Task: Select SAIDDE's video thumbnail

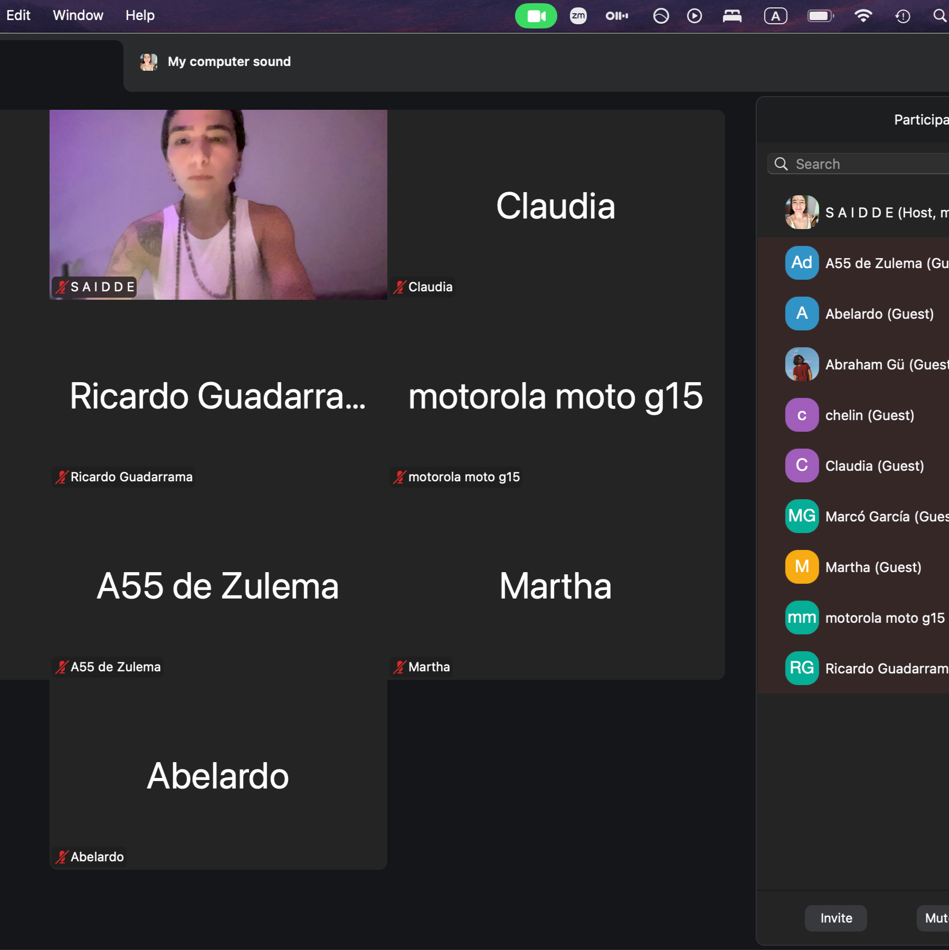Action: (219, 205)
